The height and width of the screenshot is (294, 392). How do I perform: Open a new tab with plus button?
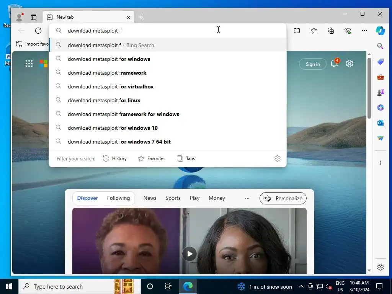click(x=141, y=17)
